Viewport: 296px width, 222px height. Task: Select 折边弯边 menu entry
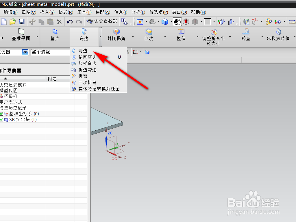pos(98,70)
